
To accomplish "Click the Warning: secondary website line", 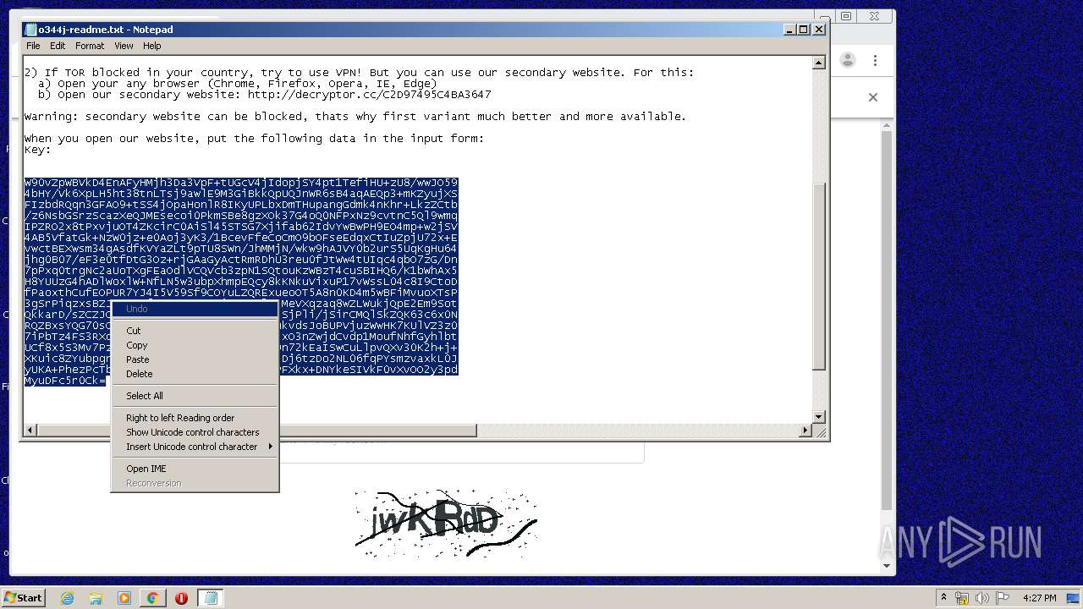I will [x=355, y=117].
